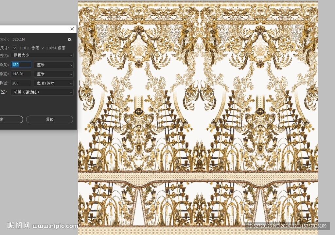Open the 邻近（硬边缘）resample method dropdown

42,92
